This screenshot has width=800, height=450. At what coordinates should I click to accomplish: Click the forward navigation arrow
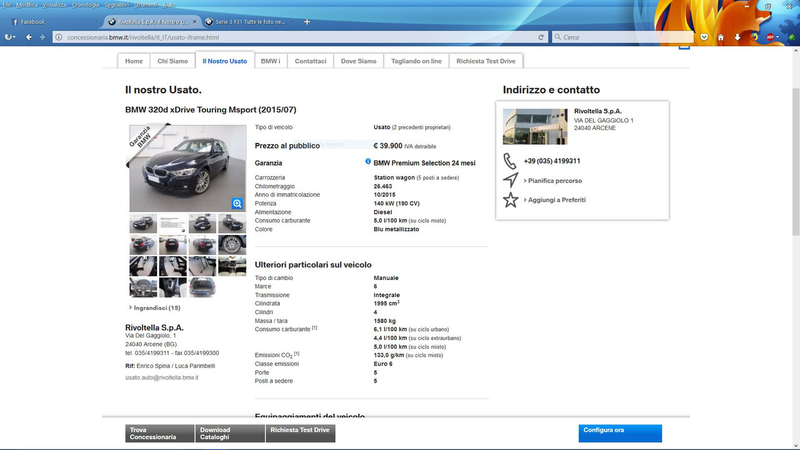tap(42, 37)
